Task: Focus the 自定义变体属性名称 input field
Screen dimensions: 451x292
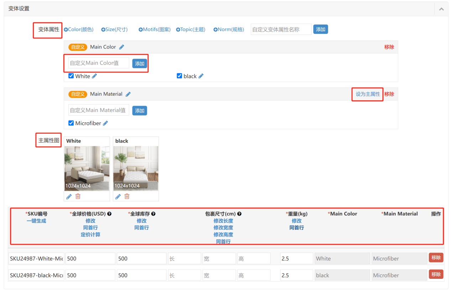Action: [281, 30]
